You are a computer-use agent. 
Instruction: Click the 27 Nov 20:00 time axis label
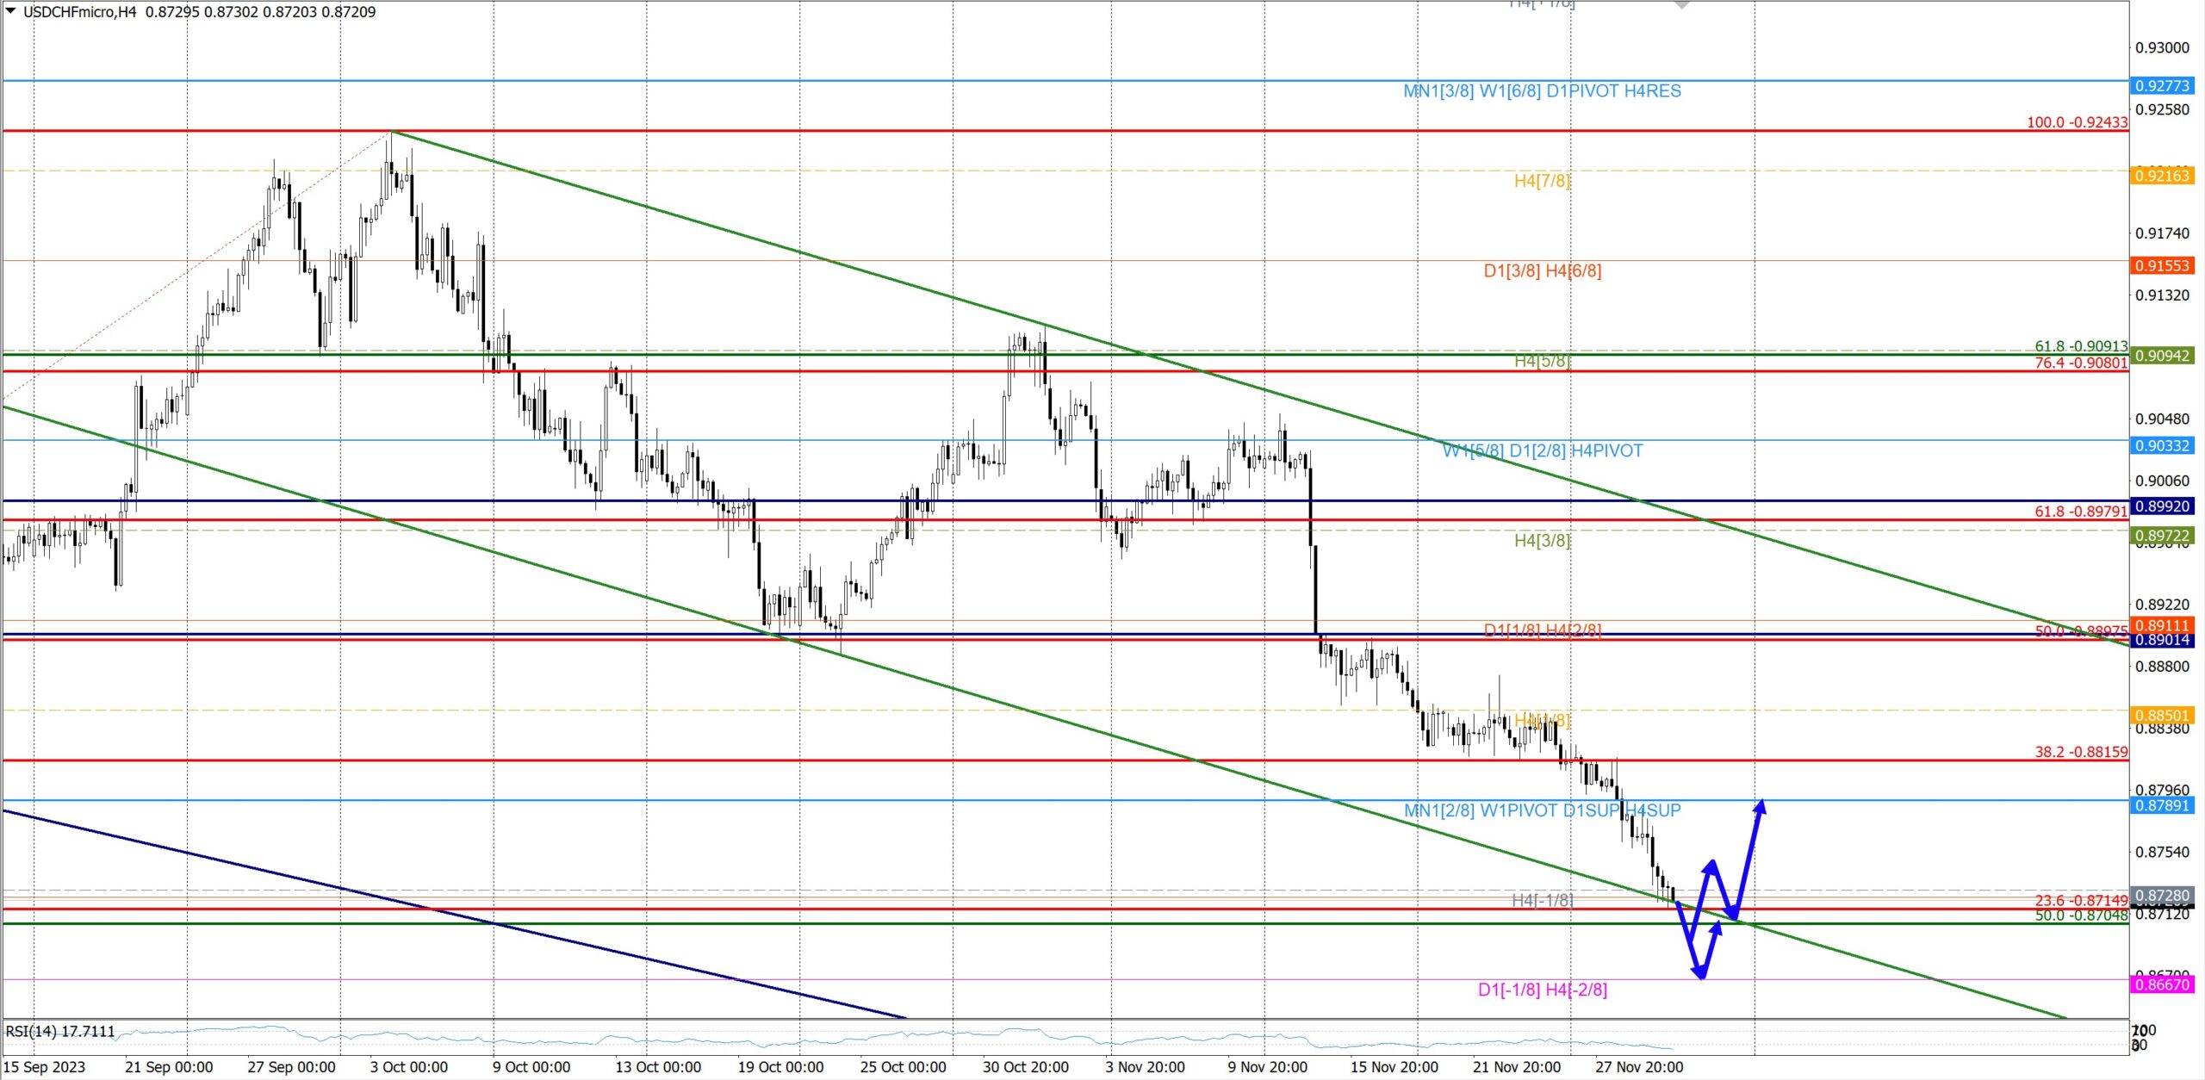pos(1638,1067)
